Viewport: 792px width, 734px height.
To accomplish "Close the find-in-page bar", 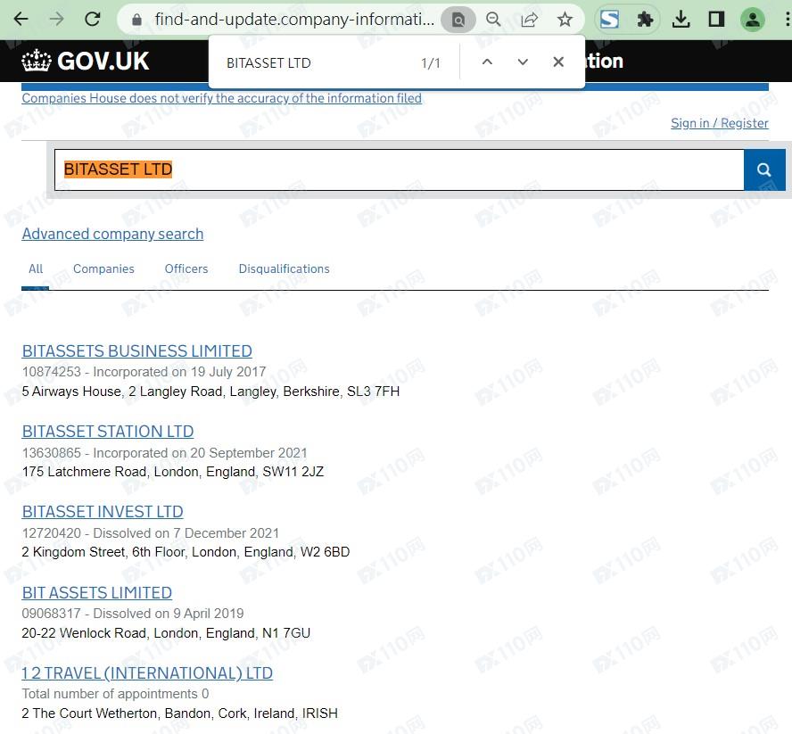I will coord(558,62).
